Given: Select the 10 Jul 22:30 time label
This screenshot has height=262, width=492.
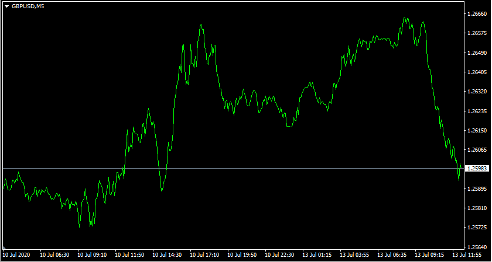Looking at the screenshot, I should [279, 255].
